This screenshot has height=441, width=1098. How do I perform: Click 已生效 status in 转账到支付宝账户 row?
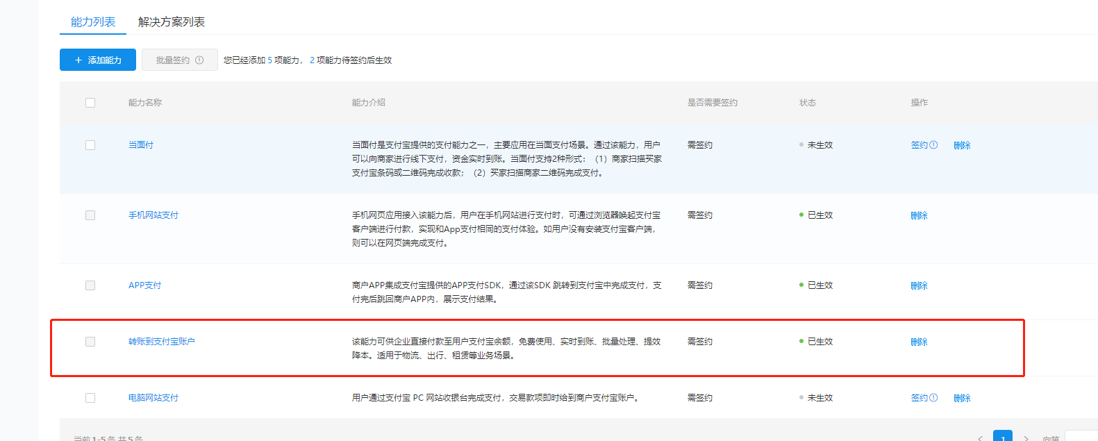point(816,342)
